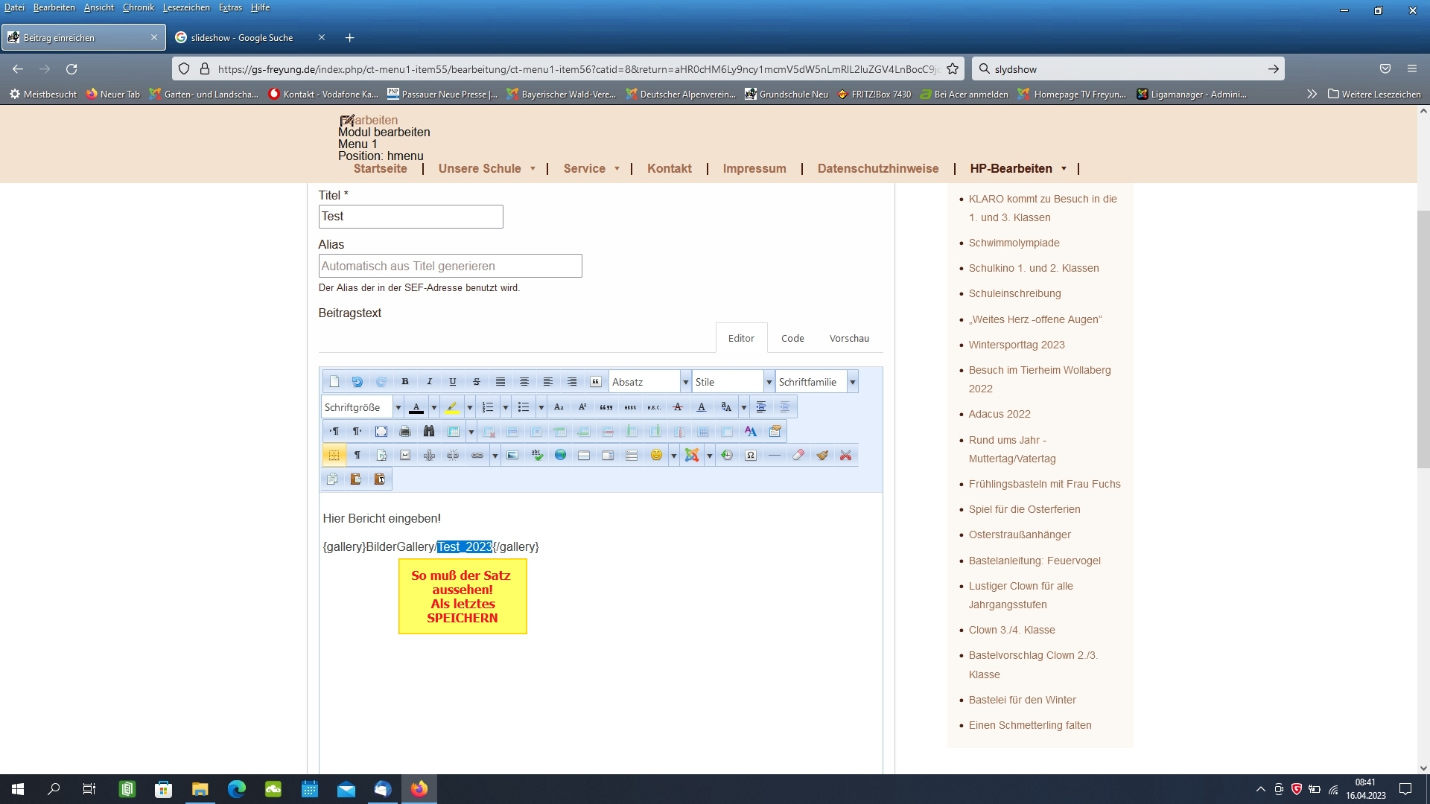Switch to the Code tab
The image size is (1430, 804).
click(x=792, y=338)
